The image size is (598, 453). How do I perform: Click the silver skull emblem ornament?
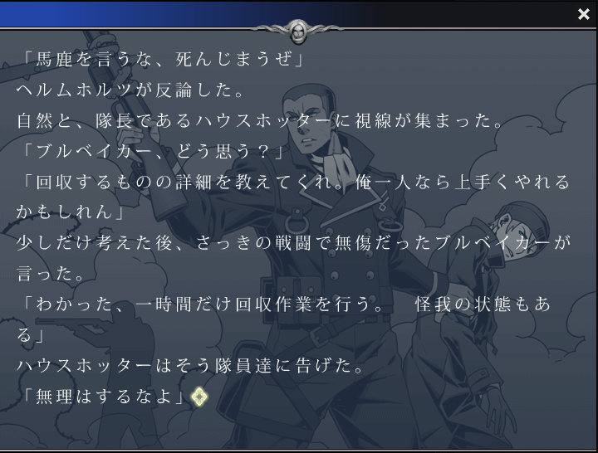[298, 31]
